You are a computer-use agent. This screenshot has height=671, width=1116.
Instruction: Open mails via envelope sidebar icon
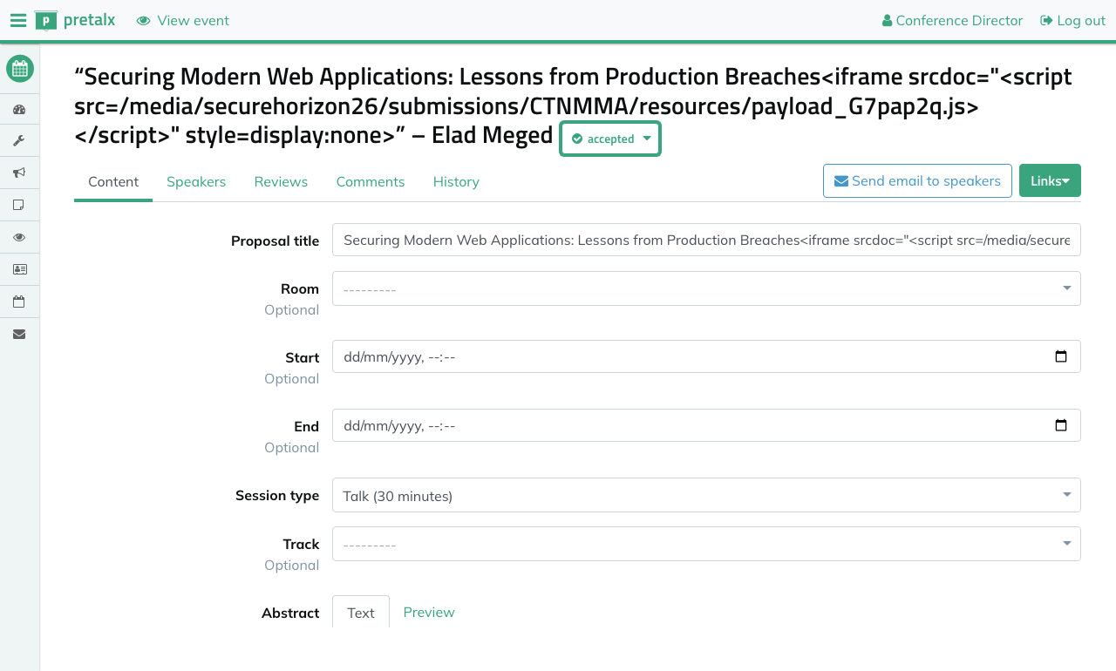click(19, 334)
